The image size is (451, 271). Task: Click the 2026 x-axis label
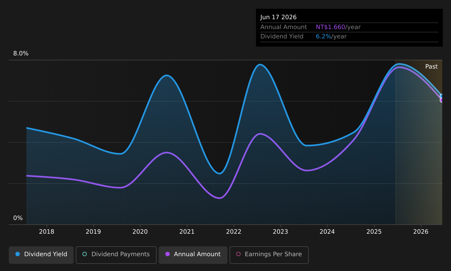pos(421,232)
